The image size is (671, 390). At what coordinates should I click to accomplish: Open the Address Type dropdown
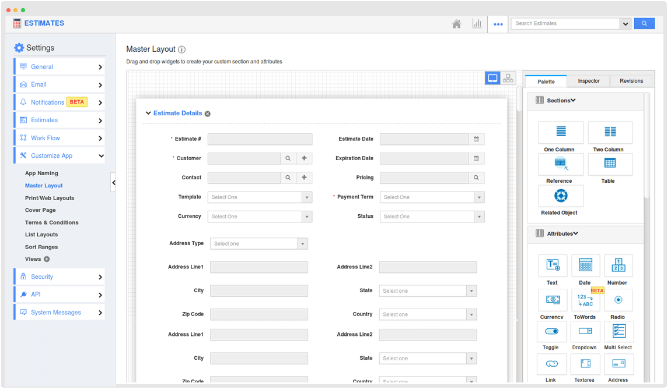tap(259, 244)
